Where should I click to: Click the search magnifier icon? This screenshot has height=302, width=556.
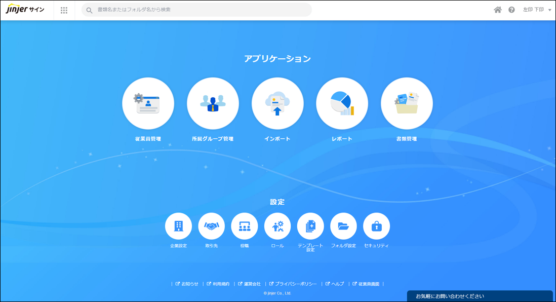tap(89, 10)
